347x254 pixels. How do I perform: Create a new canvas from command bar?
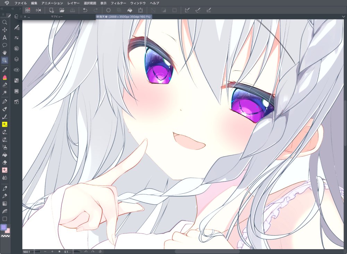tap(51, 10)
